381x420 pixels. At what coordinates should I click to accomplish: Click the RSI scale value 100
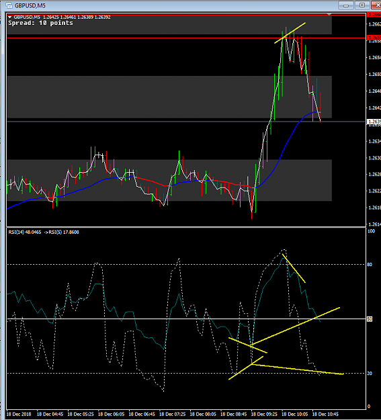pos(371,231)
